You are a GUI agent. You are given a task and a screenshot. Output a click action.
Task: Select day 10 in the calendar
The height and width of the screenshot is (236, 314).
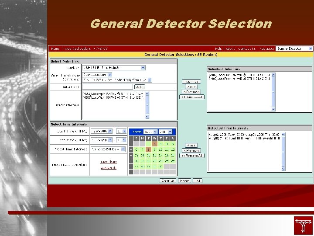pyautogui.click(x=160, y=149)
